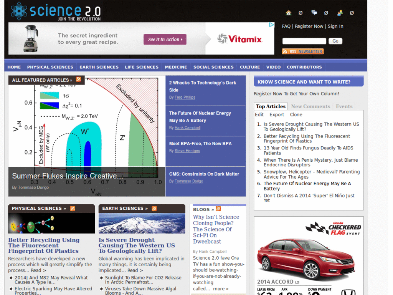The image size is (393, 295).
Task: Switch to the New Comments tab
Action: click(x=310, y=106)
